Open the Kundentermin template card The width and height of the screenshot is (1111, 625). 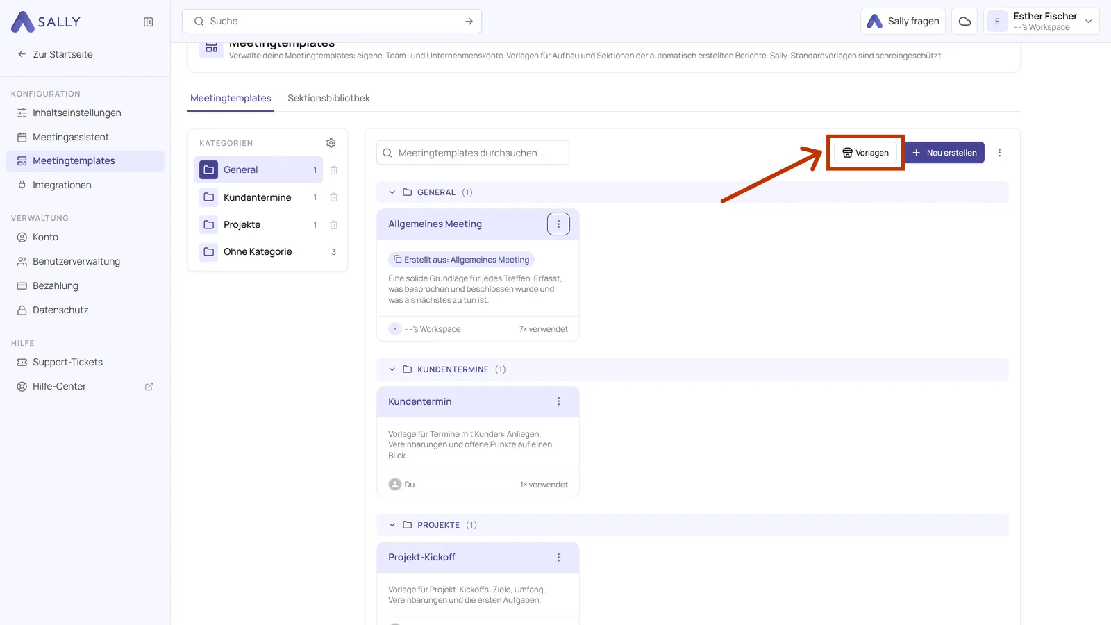click(478, 442)
